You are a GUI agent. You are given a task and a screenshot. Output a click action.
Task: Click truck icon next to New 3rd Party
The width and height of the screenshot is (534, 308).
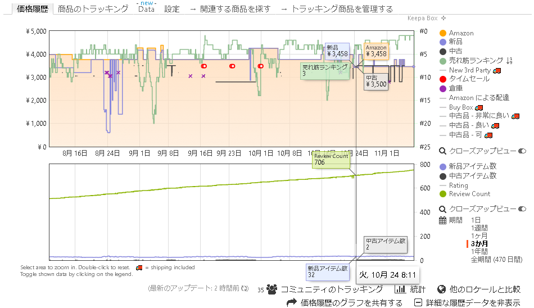(497, 70)
